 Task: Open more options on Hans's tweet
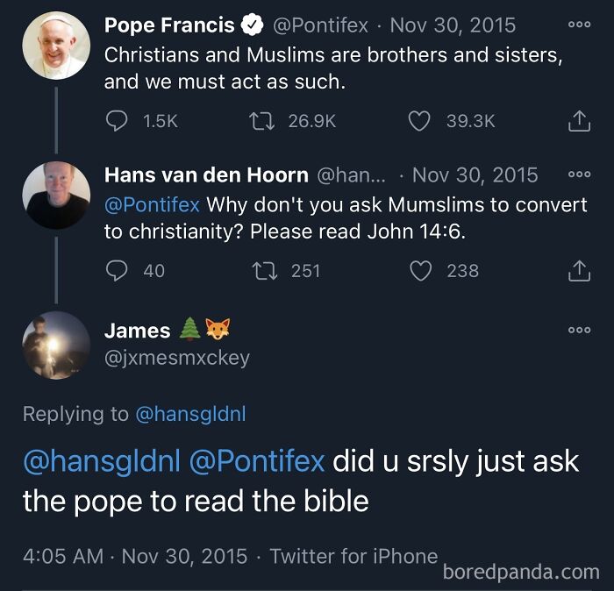pyautogui.click(x=579, y=174)
